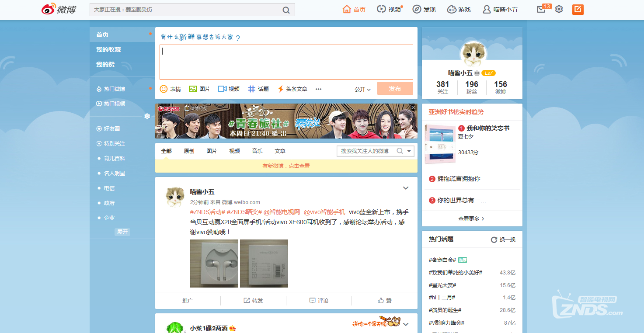Click 转发 on 喵酱小五's post
Image resolution: width=644 pixels, height=333 pixels.
click(253, 301)
